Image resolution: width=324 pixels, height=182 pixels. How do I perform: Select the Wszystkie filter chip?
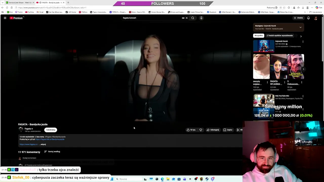click(x=258, y=36)
